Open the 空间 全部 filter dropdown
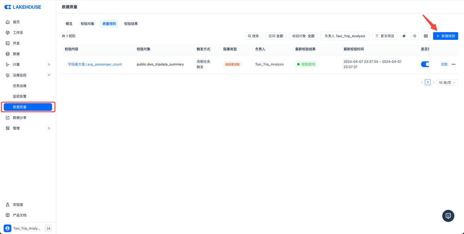The height and width of the screenshot is (234, 464). pyautogui.click(x=275, y=36)
